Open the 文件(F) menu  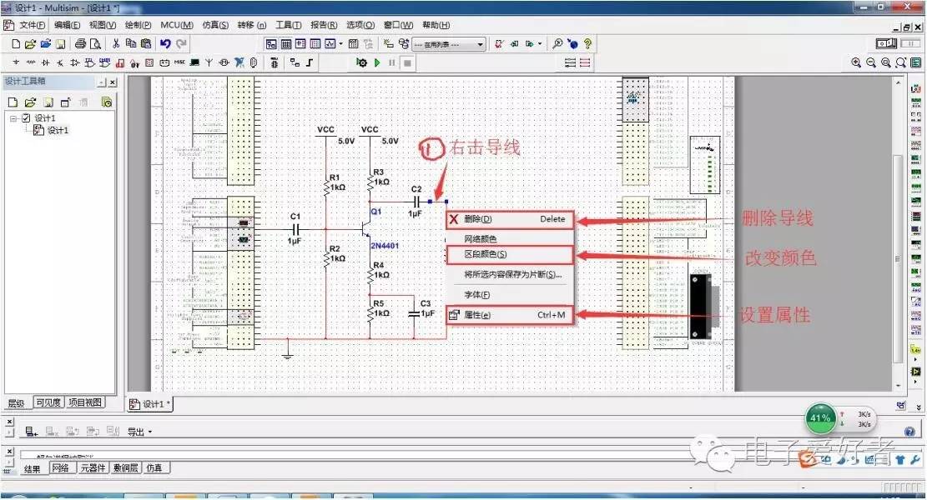[x=32, y=25]
